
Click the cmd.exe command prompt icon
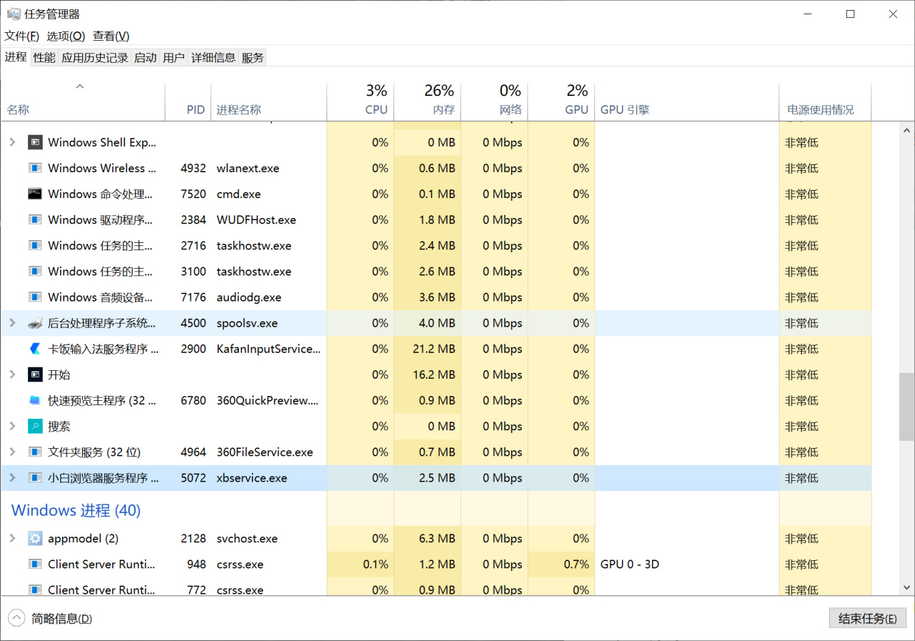coord(35,194)
